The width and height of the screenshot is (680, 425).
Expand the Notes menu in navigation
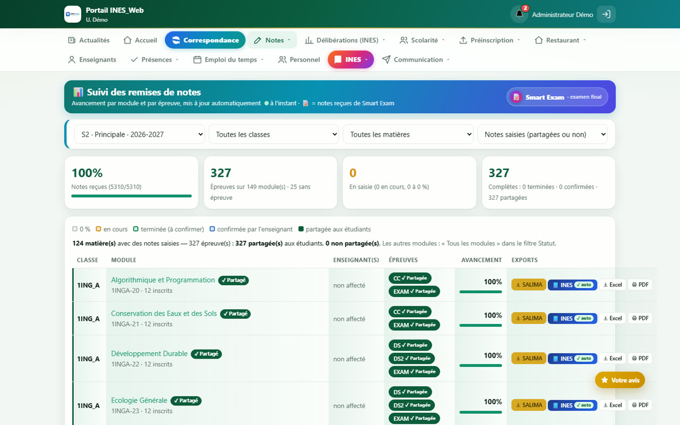click(x=272, y=40)
